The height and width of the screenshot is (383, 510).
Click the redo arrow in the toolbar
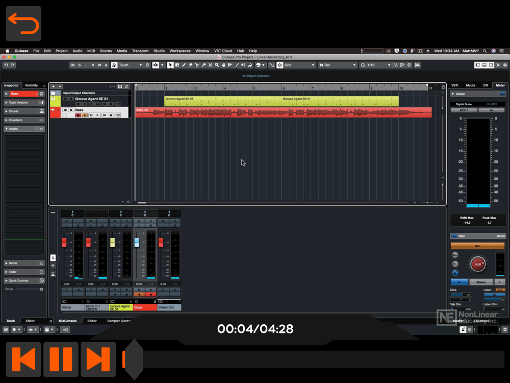tap(13, 65)
